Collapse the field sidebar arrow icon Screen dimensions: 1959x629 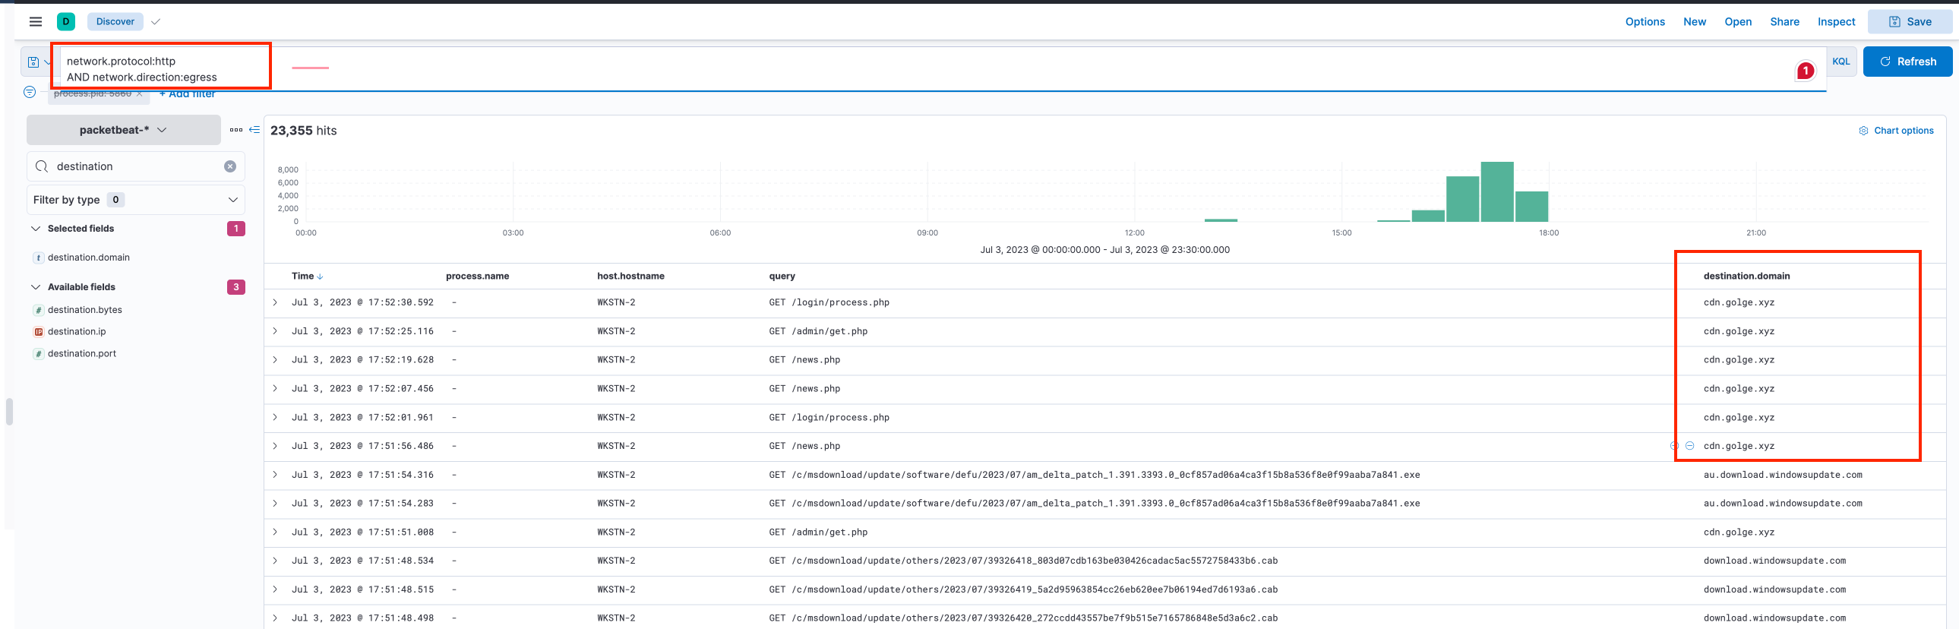pos(254,130)
